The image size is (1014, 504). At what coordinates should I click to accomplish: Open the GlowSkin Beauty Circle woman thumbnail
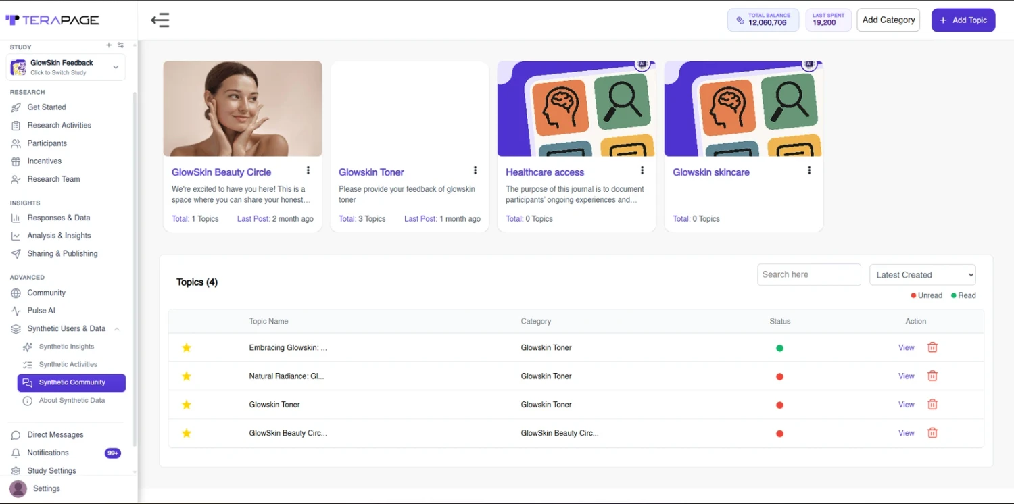(x=242, y=109)
